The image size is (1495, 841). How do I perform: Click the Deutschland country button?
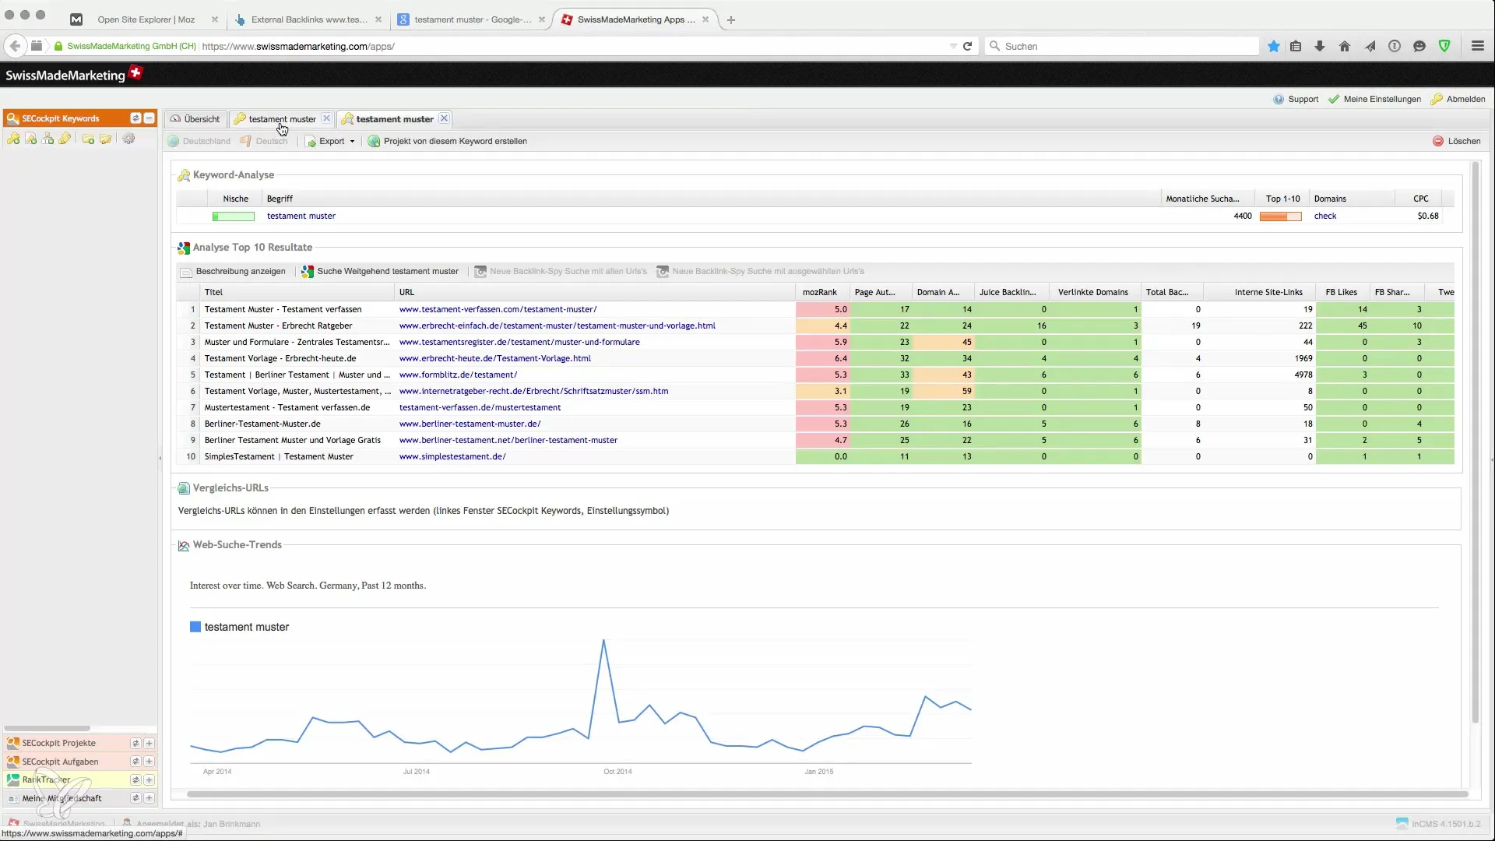(x=199, y=141)
